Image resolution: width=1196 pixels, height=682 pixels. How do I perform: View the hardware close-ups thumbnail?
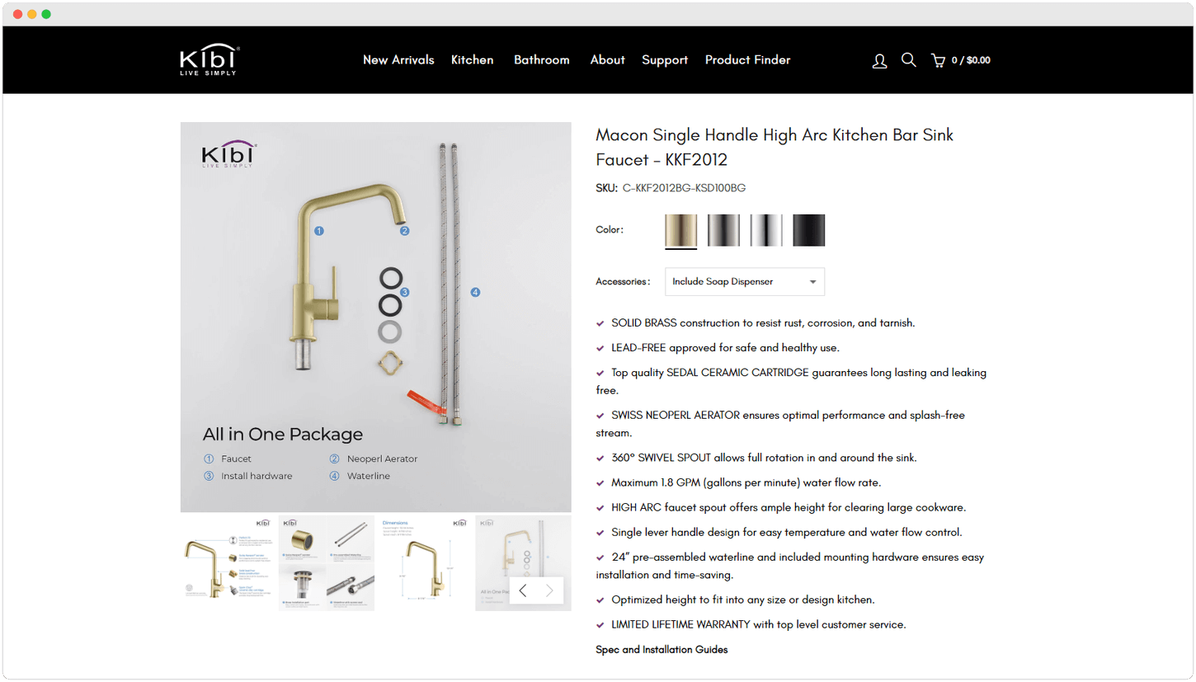click(x=327, y=563)
